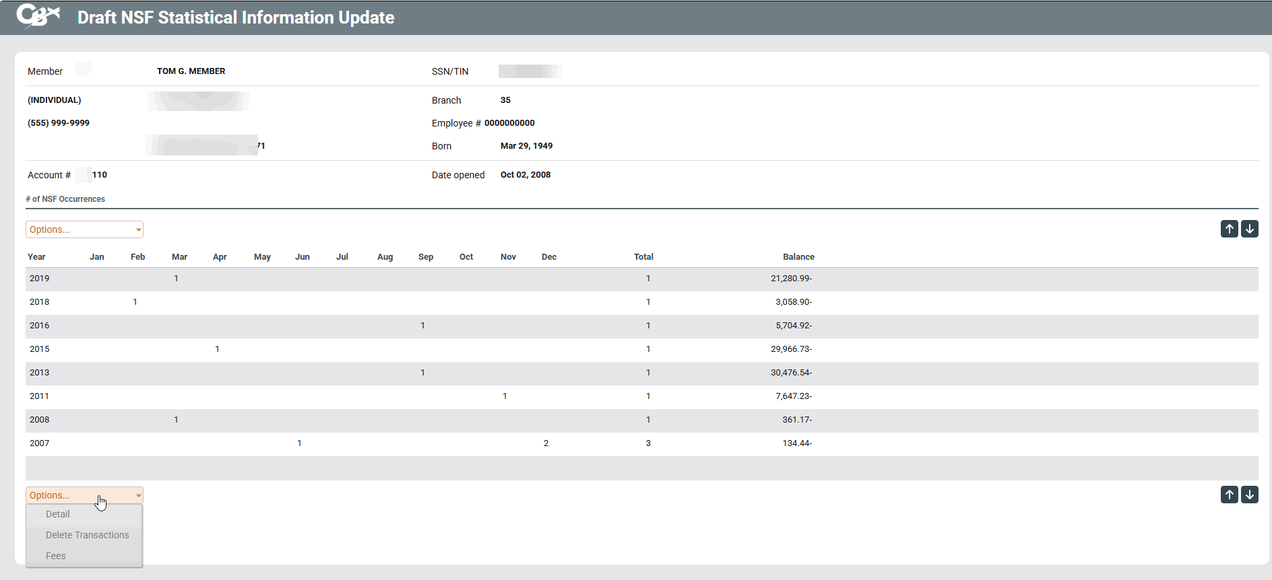This screenshot has width=1272, height=580.
Task: Click the 2018 February occurrence count
Action: point(135,302)
